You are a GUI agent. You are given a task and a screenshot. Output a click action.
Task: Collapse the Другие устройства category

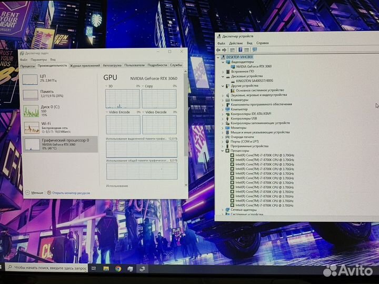pyautogui.click(x=223, y=86)
